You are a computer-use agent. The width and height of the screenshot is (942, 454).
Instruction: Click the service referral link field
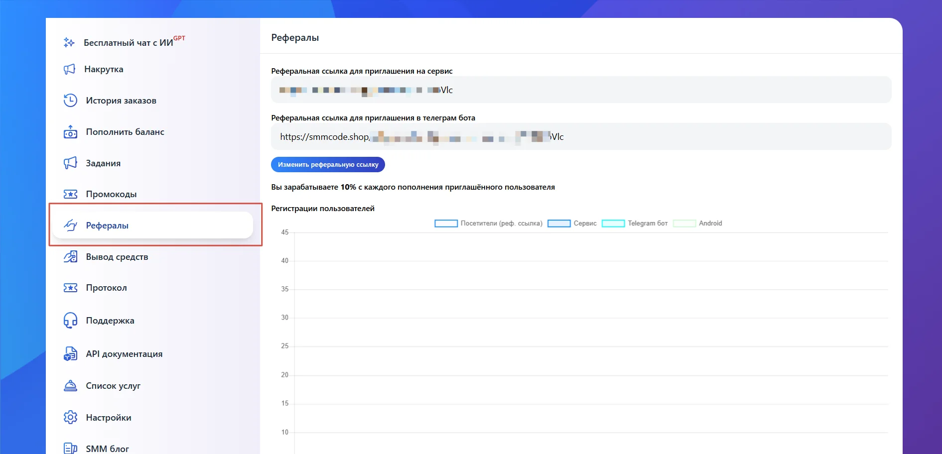pos(581,90)
